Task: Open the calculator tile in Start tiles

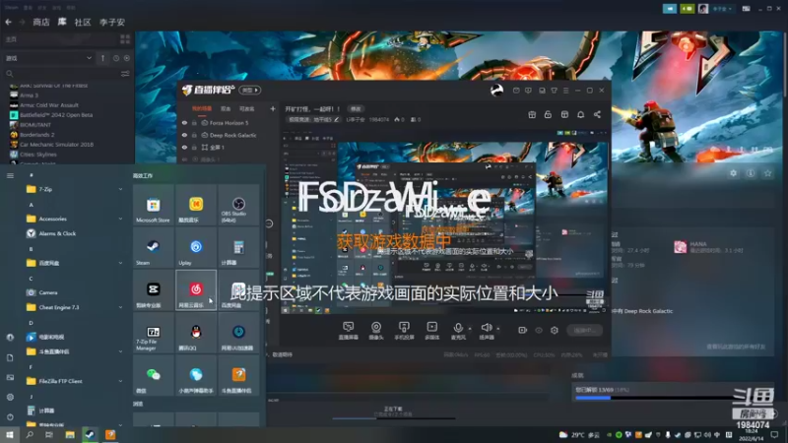Action: point(238,247)
